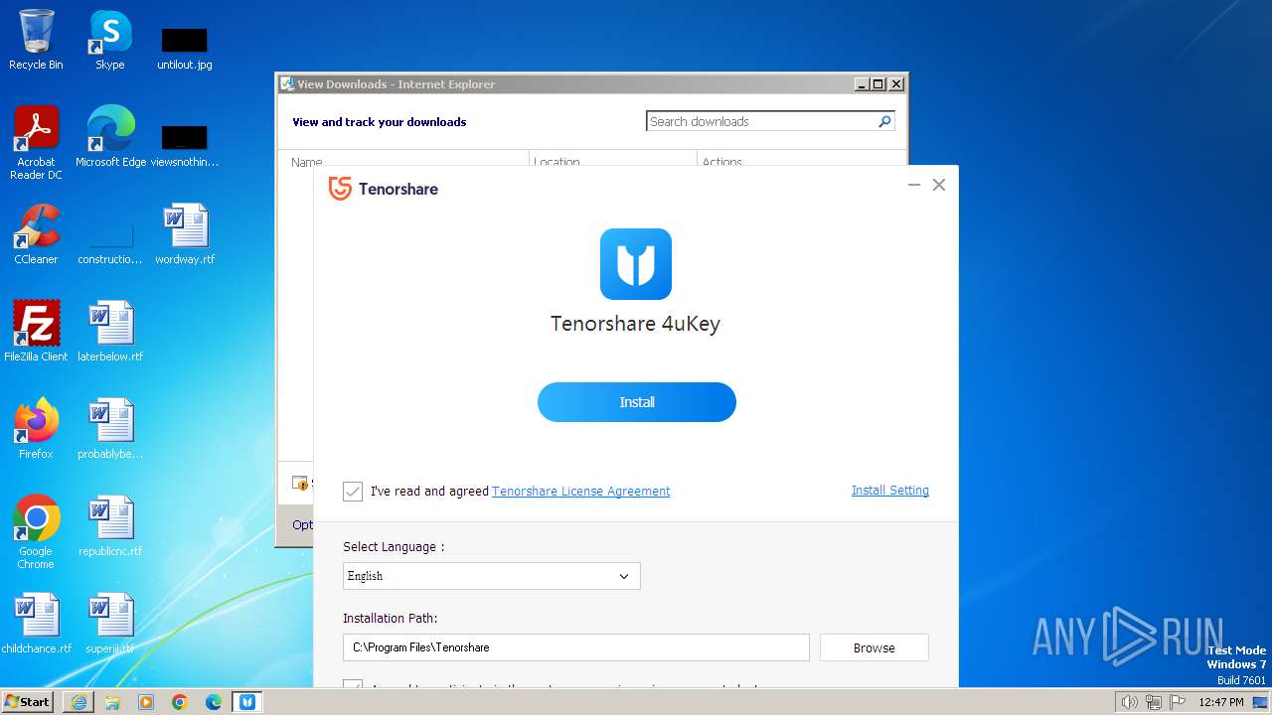Select untilout.jpg desktop file
Image resolution: width=1272 pixels, height=715 pixels.
[x=185, y=47]
